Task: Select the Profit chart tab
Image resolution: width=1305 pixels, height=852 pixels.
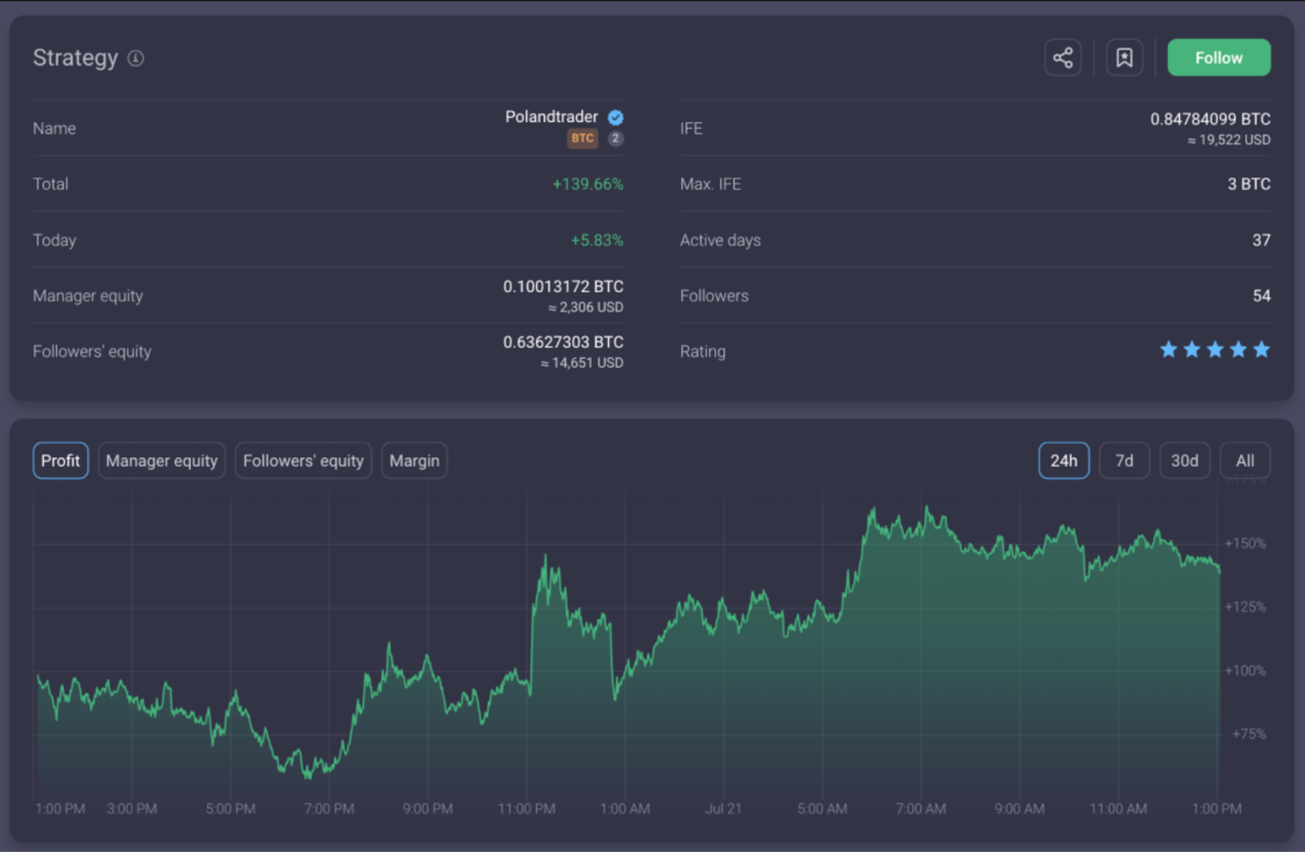Action: coord(60,461)
